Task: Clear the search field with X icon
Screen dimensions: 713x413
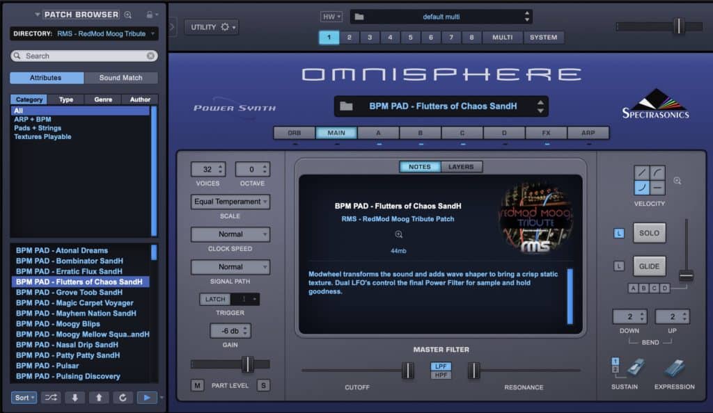Action: tap(150, 56)
